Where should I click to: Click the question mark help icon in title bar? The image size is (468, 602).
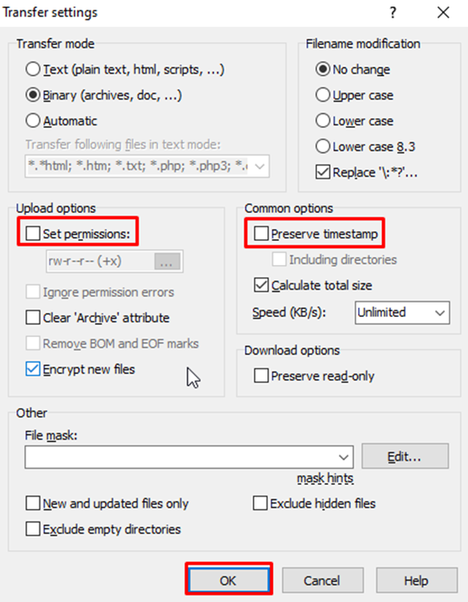point(393,13)
